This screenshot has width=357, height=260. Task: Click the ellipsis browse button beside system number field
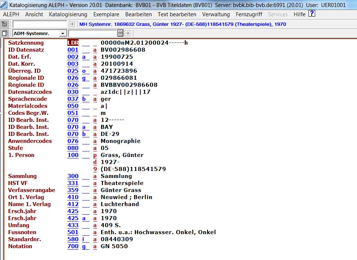pyautogui.click(x=120, y=33)
